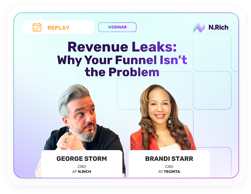The height and width of the screenshot is (194, 251).
Task: Click 'the Problem' title line
Action: 122,72
